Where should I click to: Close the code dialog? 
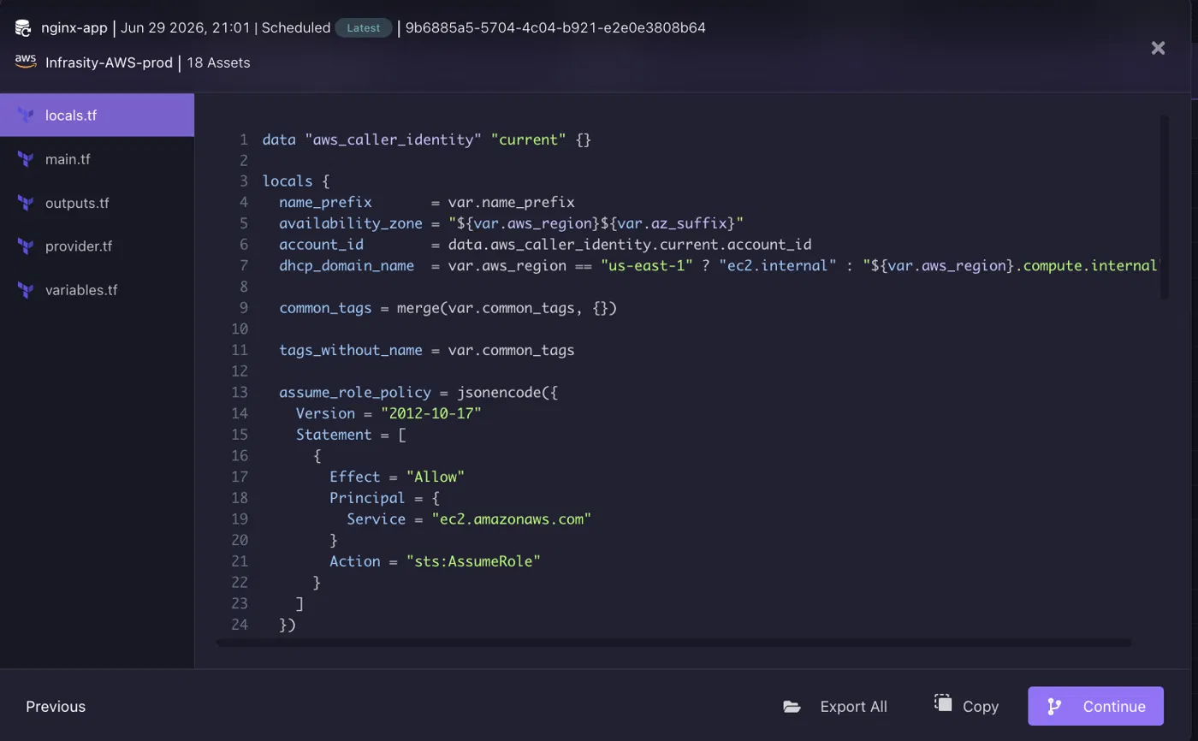point(1158,48)
